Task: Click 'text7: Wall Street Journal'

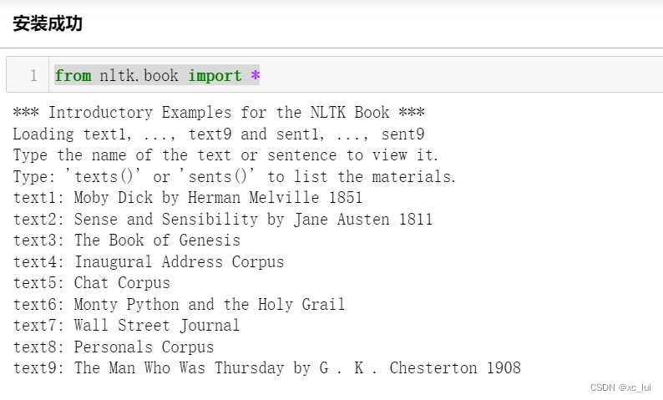Action: click(126, 326)
